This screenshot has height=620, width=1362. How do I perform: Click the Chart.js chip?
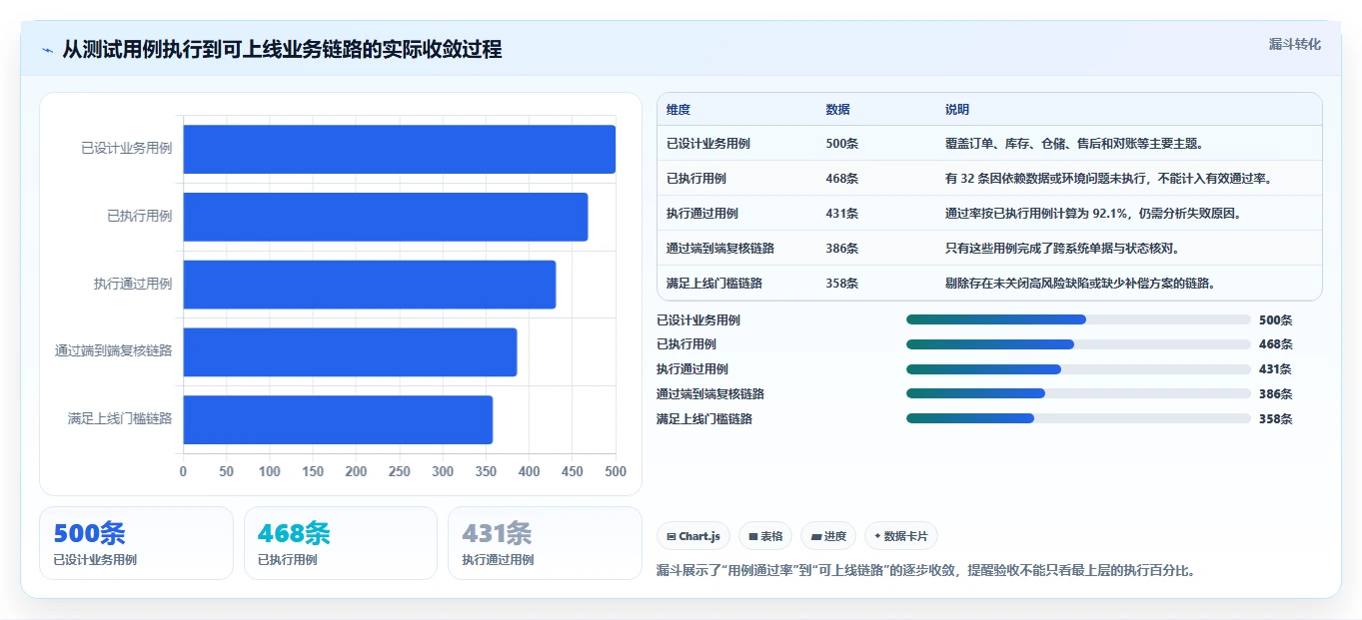click(x=693, y=536)
